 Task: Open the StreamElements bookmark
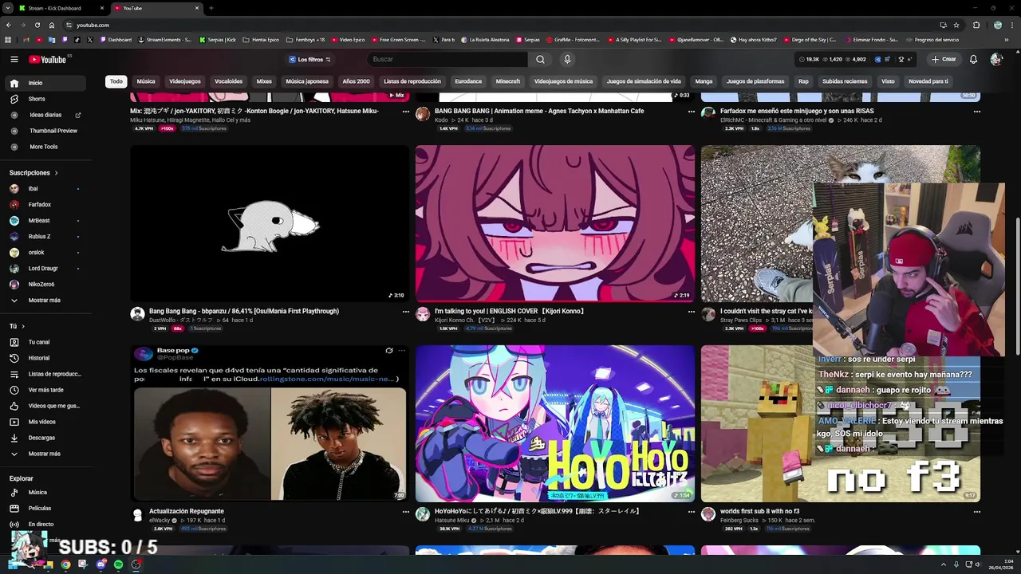click(165, 39)
